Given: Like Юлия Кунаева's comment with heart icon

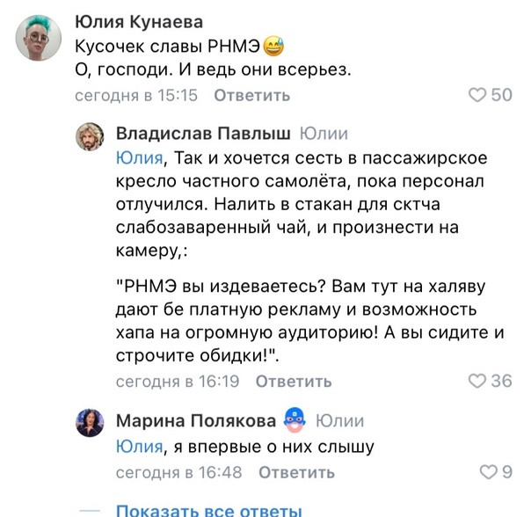Looking at the screenshot, I should (476, 95).
